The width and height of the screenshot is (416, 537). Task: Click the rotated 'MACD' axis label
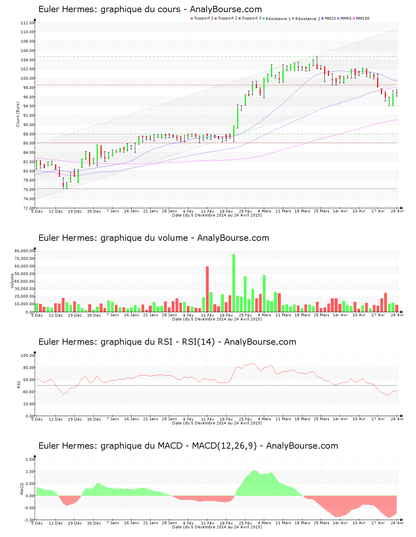(22, 488)
